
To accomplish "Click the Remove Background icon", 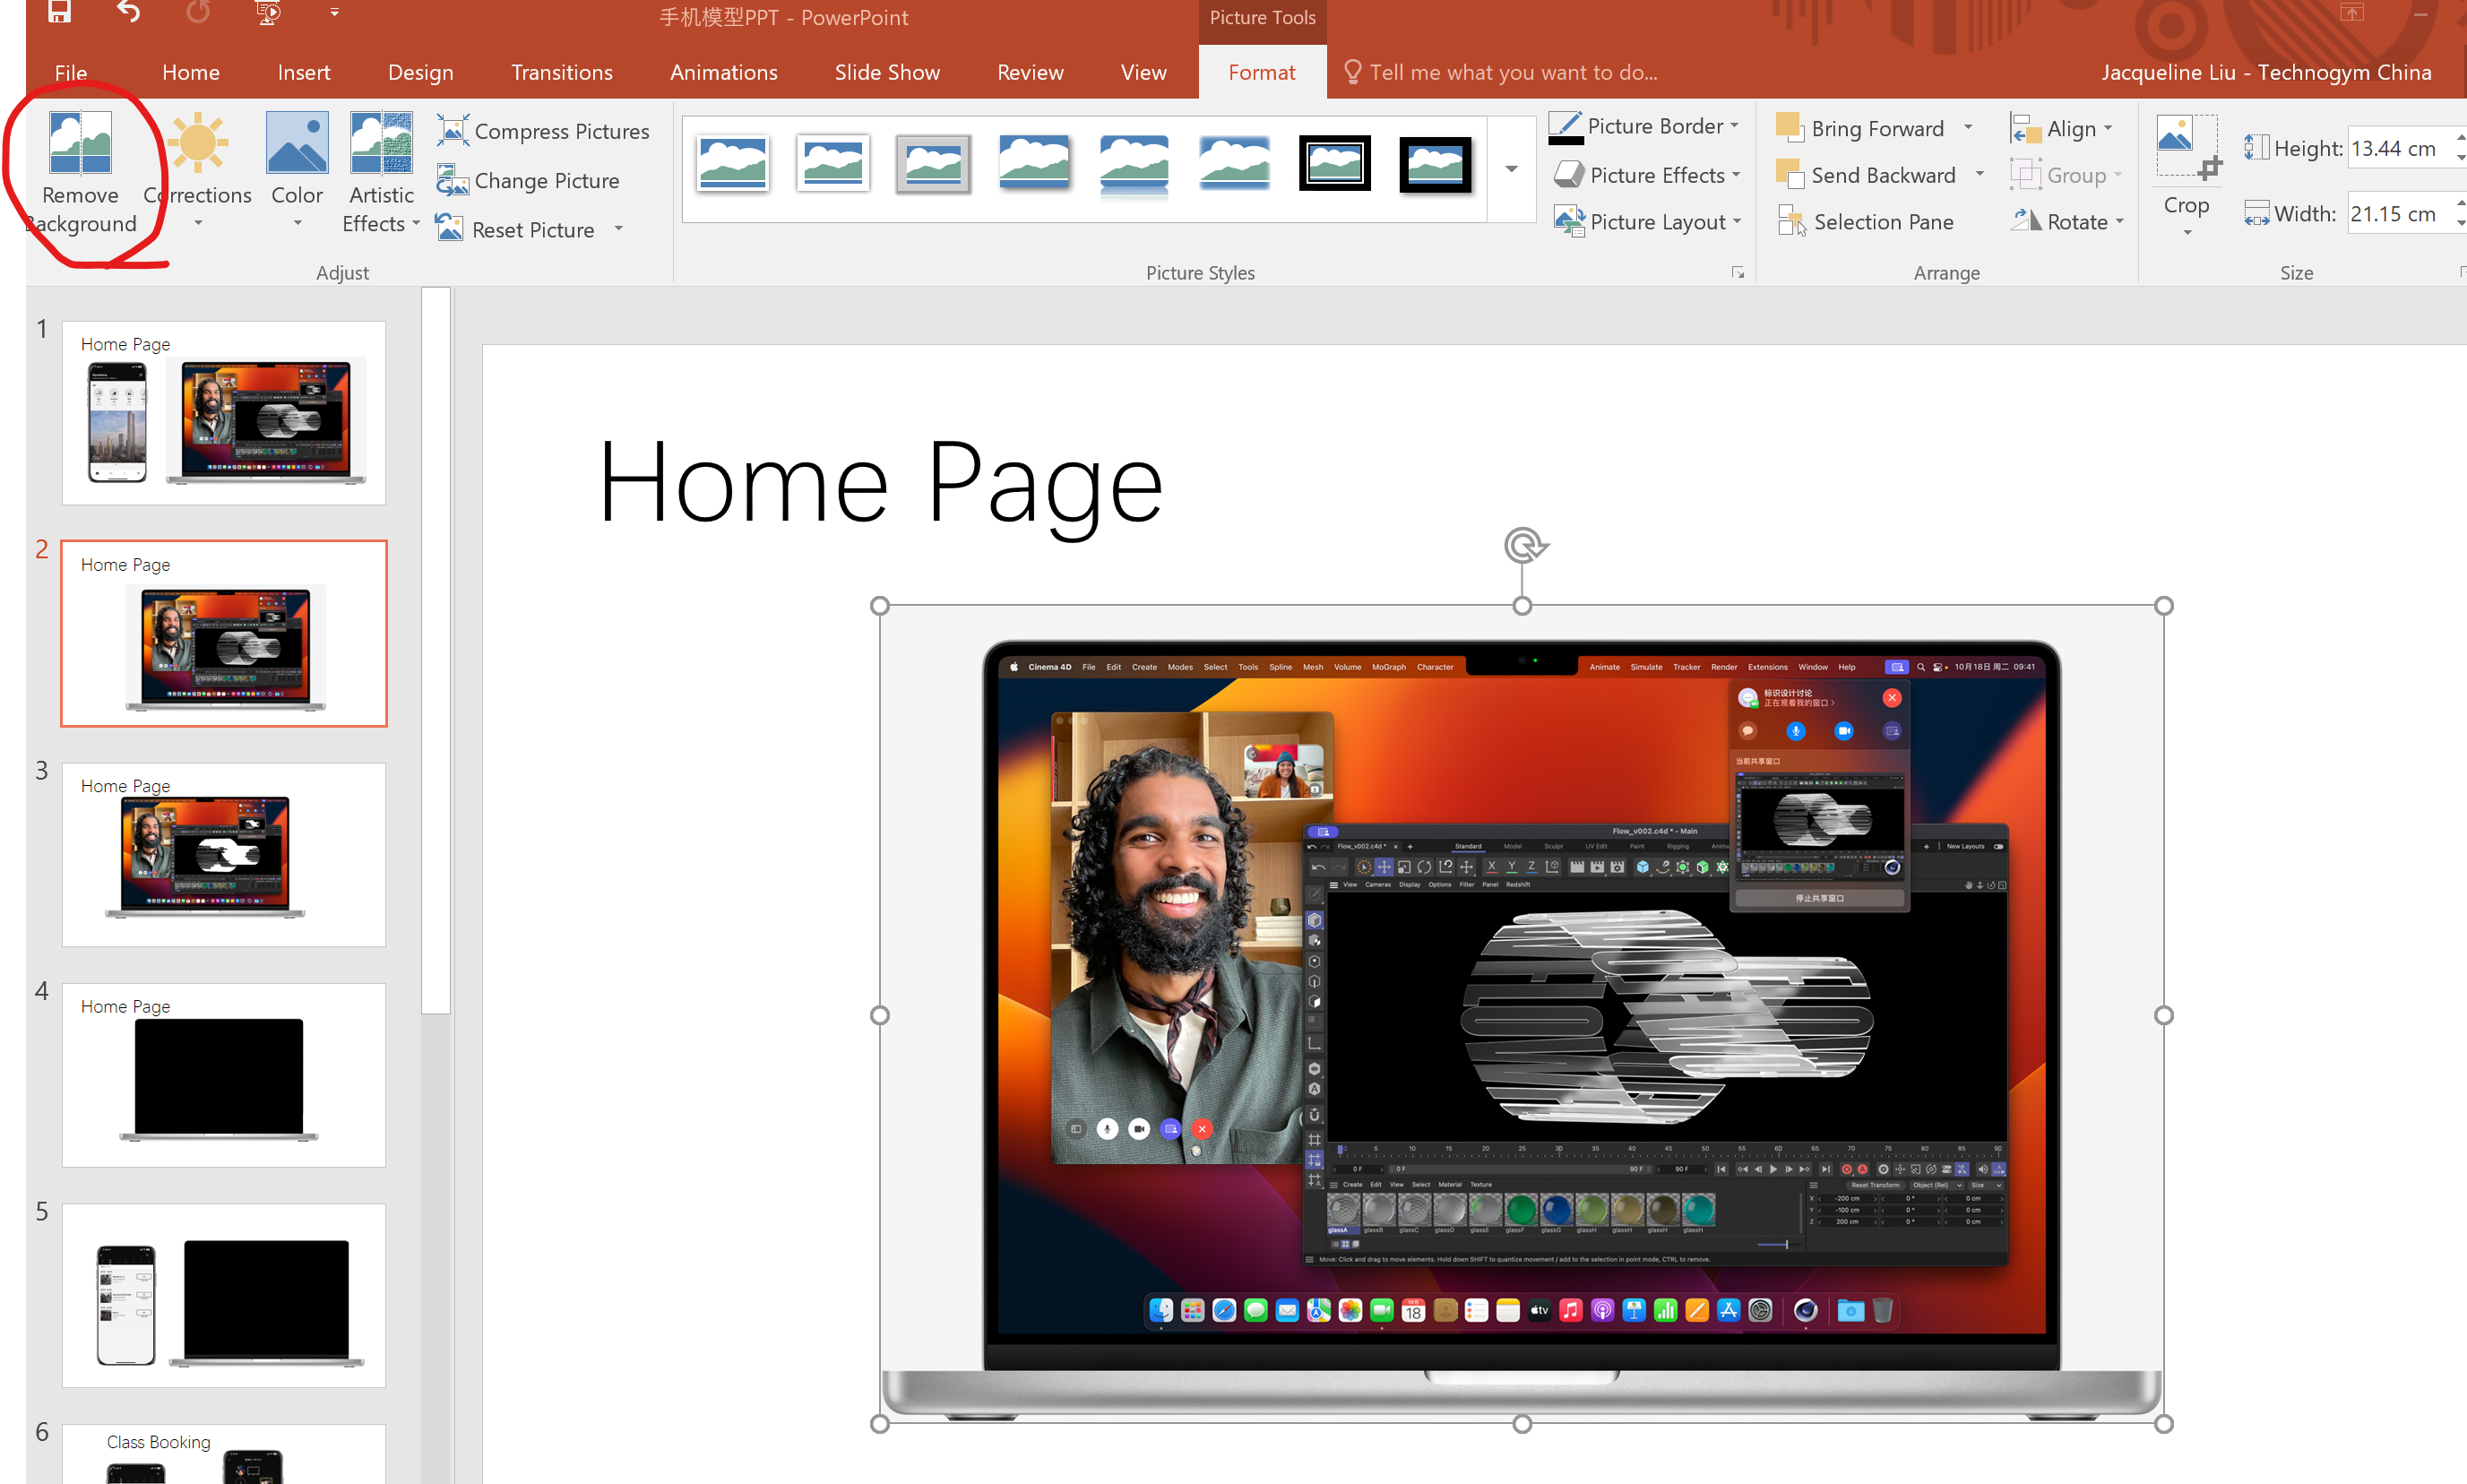I will click(80, 143).
